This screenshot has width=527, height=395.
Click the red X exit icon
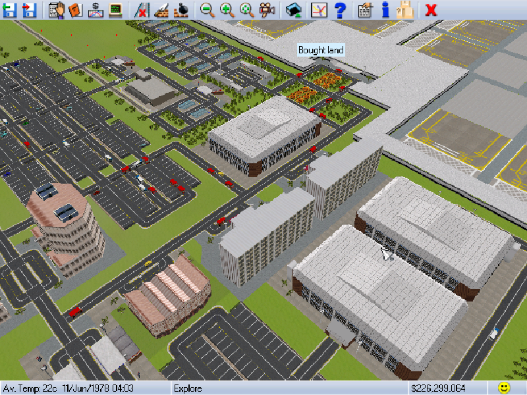(x=431, y=9)
